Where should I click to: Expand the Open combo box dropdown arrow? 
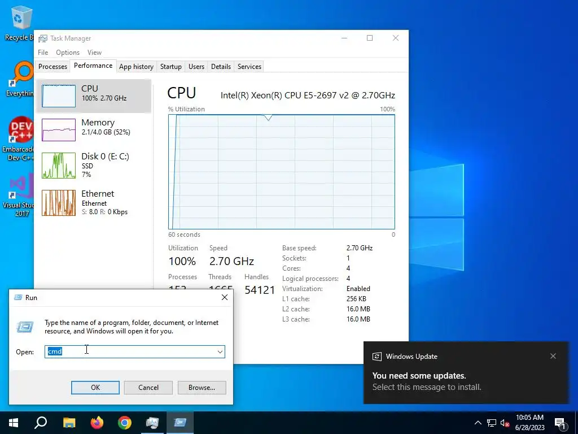pos(220,351)
